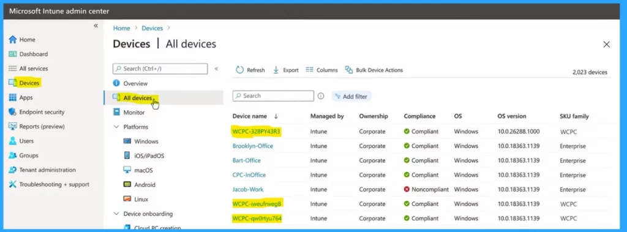Open the Columns chooser

click(321, 70)
